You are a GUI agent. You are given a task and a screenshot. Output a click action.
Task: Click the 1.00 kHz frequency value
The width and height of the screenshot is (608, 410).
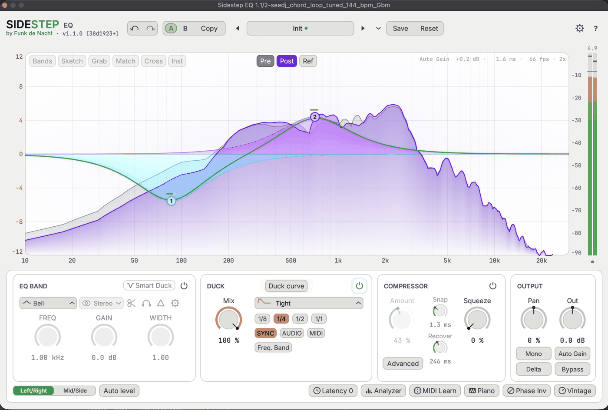point(47,357)
